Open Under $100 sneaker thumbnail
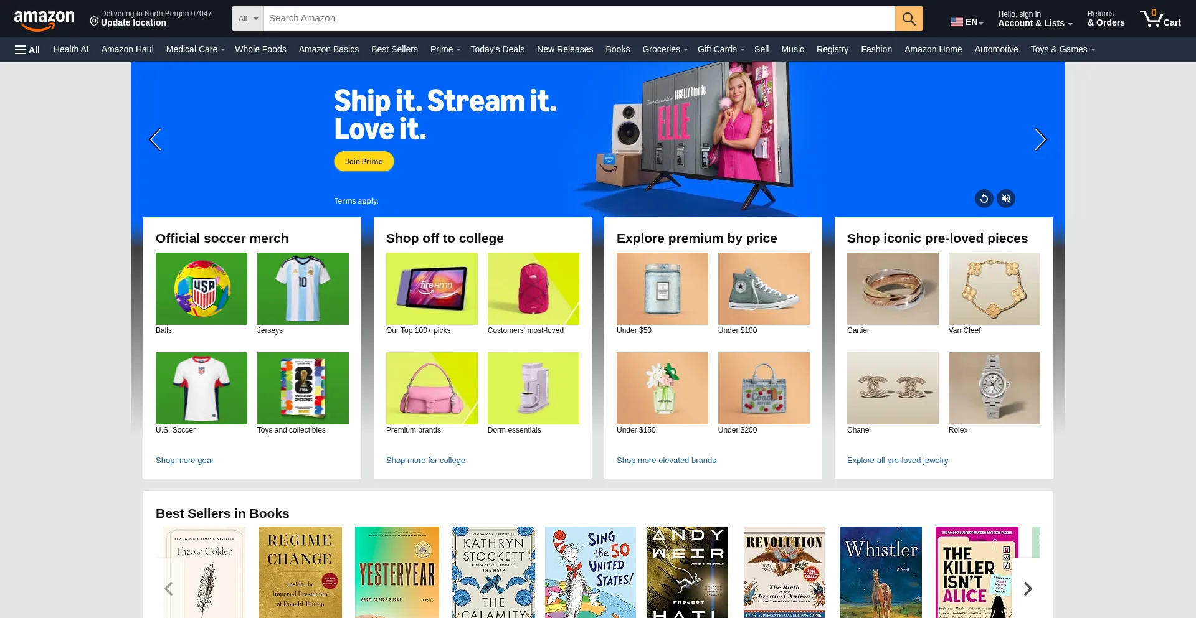 pyautogui.click(x=764, y=289)
